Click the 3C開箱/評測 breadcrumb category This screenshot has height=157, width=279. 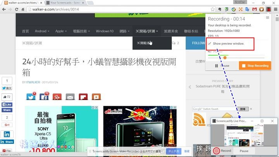click(32, 43)
